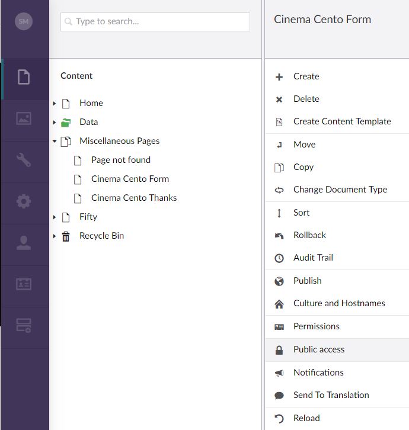
Task: Open the Page not found item
Action: coord(121,160)
